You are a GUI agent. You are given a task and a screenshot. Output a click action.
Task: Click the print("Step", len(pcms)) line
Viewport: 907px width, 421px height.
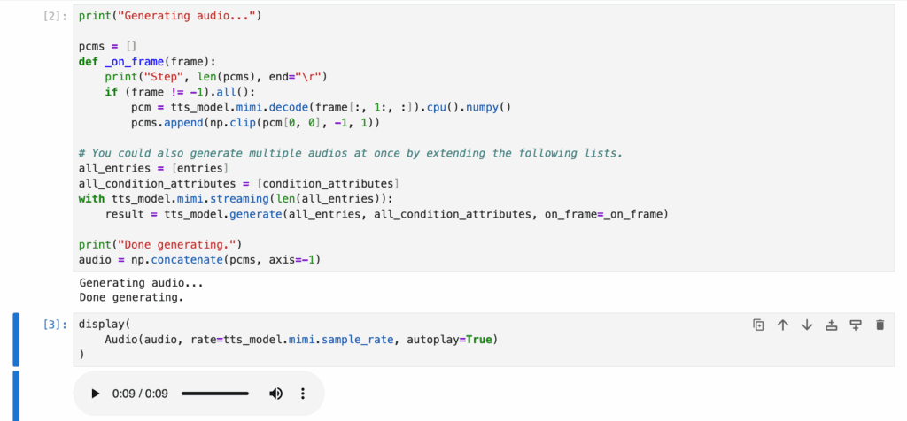click(x=216, y=77)
